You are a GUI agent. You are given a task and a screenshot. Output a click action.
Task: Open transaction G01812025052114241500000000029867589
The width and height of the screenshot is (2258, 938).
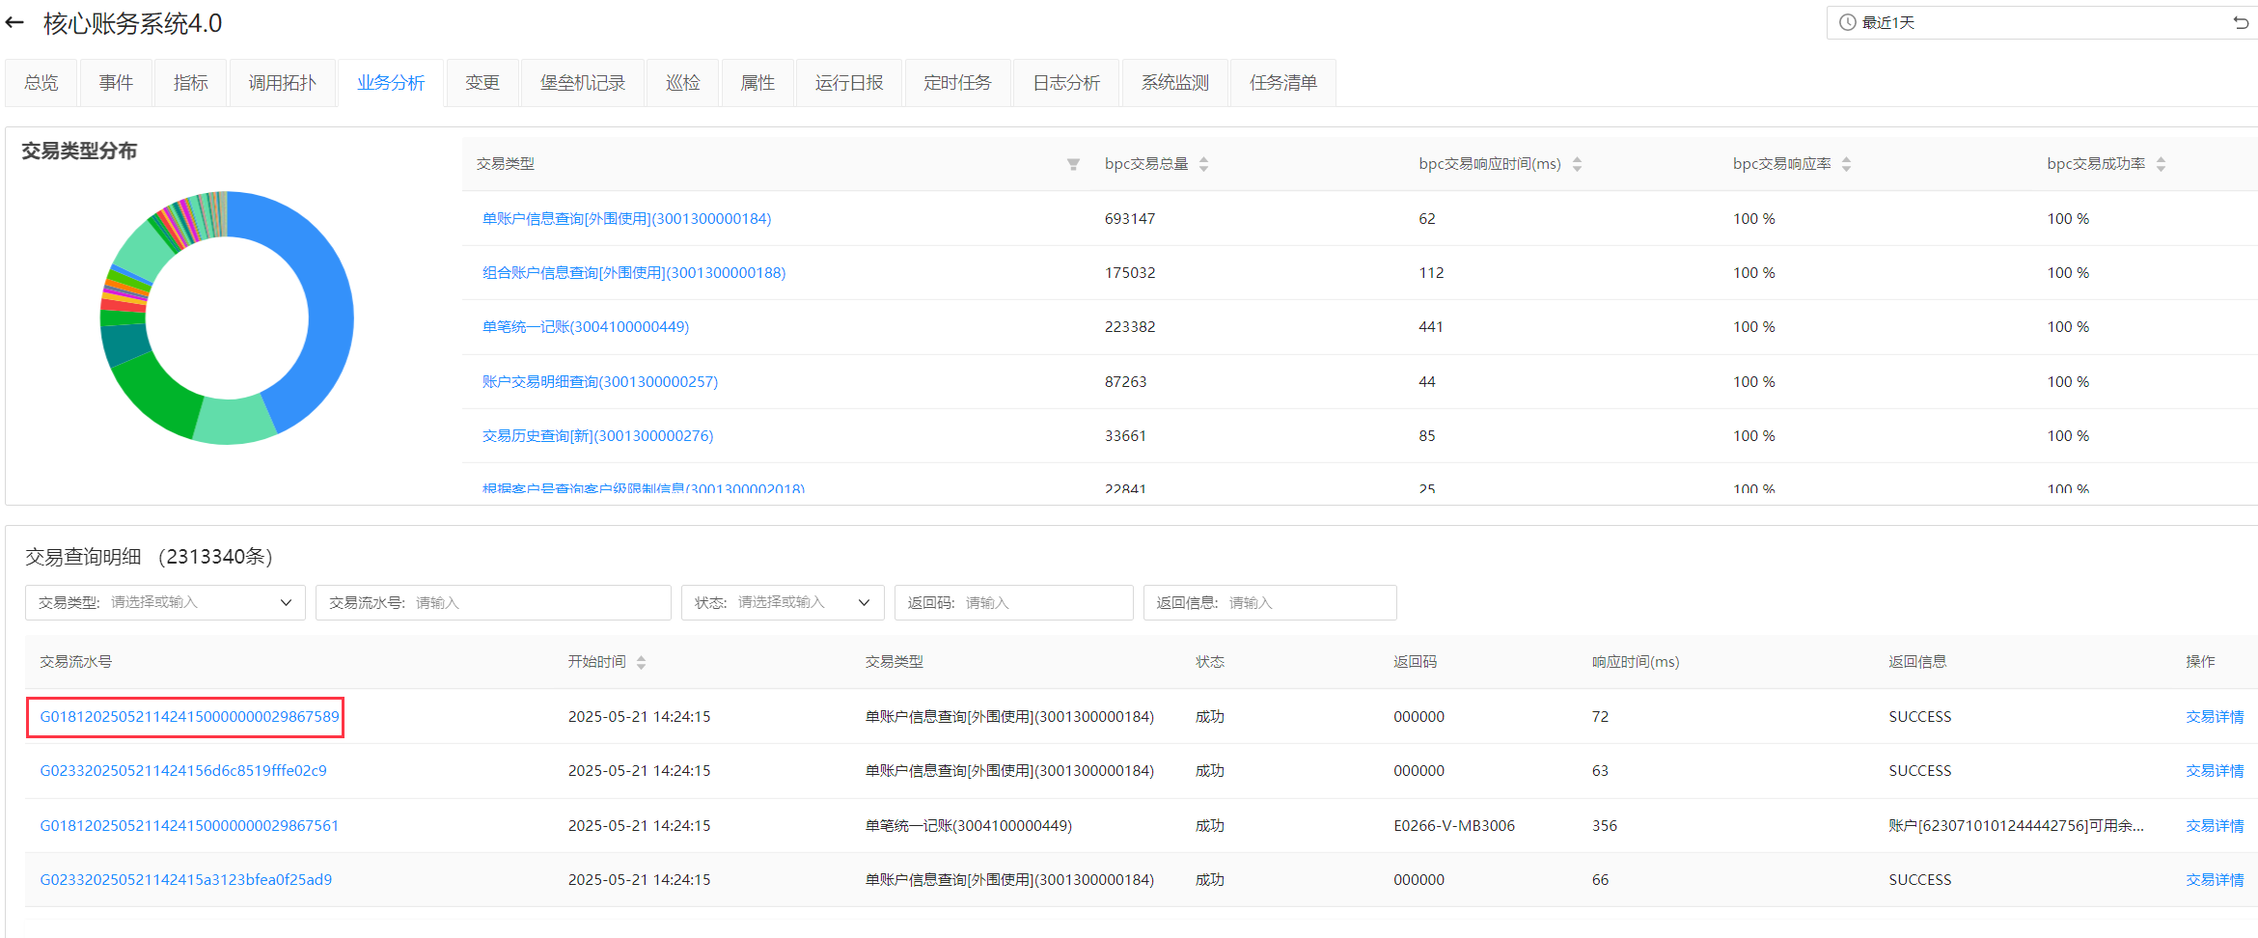click(x=189, y=717)
